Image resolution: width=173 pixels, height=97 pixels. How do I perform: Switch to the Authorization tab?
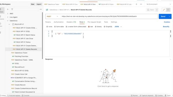pyautogui.click(x=59, y=22)
